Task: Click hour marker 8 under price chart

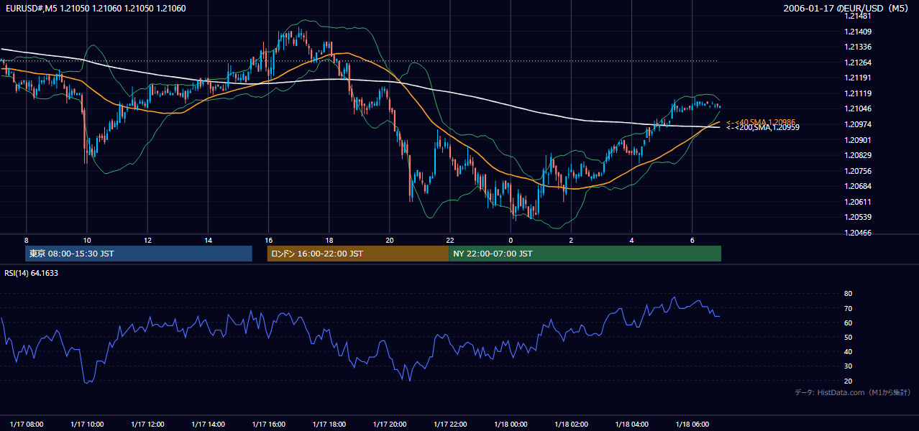Action: 27,240
